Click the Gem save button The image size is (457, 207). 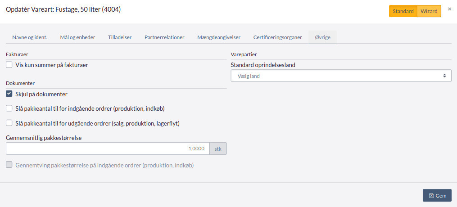tap(437, 196)
